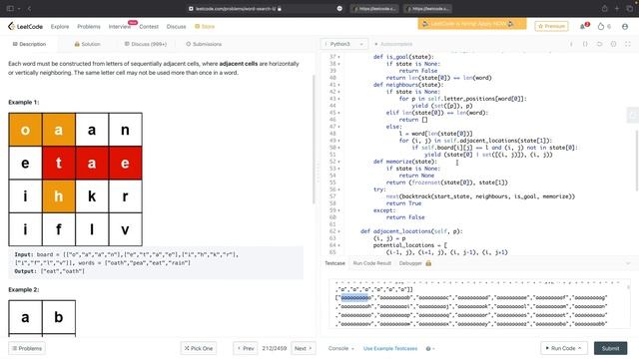Open code format braces icon
This screenshot has height=359, width=639.
click(x=585, y=44)
